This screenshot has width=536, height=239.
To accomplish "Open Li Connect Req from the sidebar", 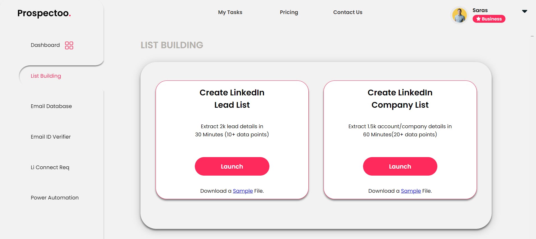I will (x=50, y=167).
